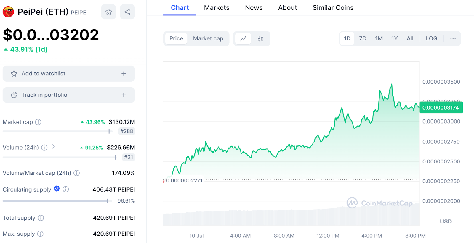This screenshot has height=243, width=474.
Task: Toggle LOG scale on chart
Action: click(431, 38)
